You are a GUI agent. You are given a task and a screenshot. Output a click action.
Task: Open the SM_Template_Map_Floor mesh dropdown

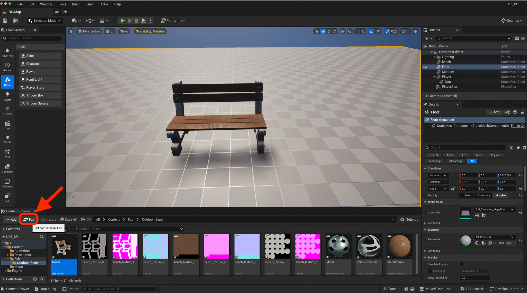(x=495, y=209)
